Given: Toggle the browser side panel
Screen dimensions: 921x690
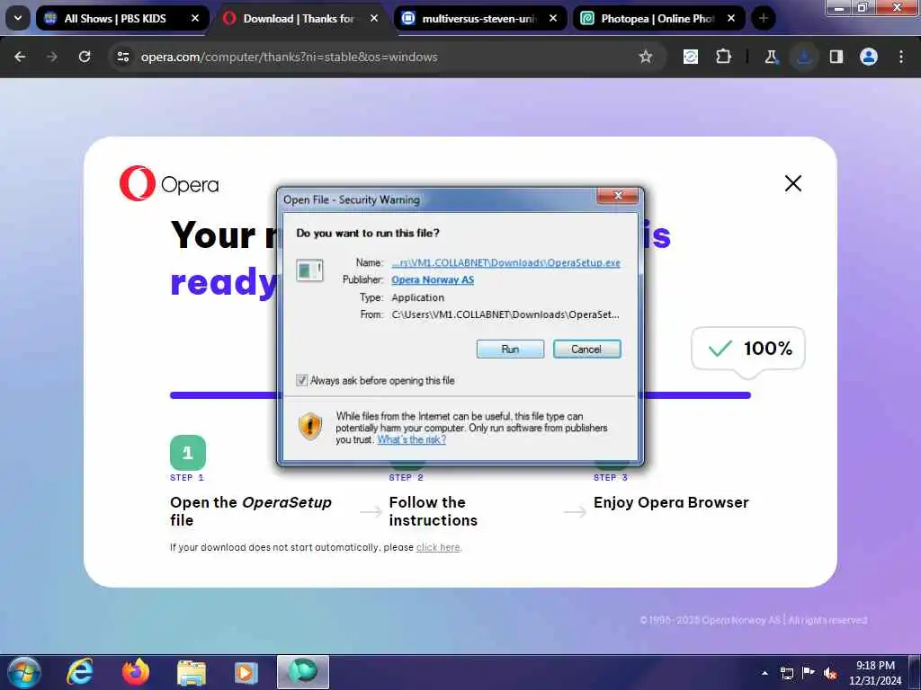Looking at the screenshot, I should point(836,57).
